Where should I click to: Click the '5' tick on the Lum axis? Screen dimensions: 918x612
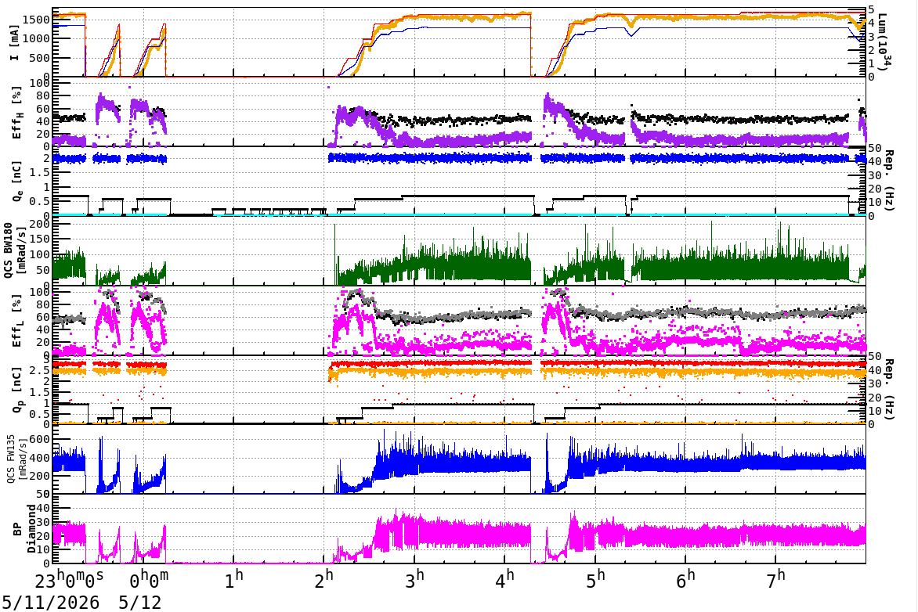[x=871, y=9]
